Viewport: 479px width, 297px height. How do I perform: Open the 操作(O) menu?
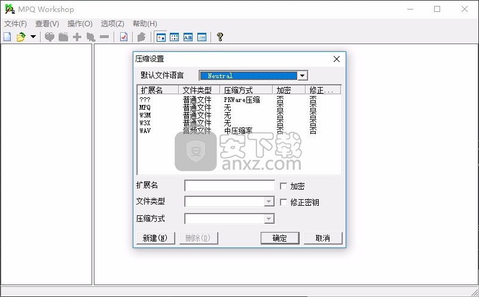click(x=80, y=24)
